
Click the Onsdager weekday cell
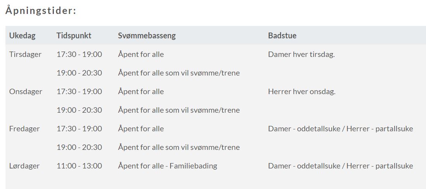coord(26,91)
